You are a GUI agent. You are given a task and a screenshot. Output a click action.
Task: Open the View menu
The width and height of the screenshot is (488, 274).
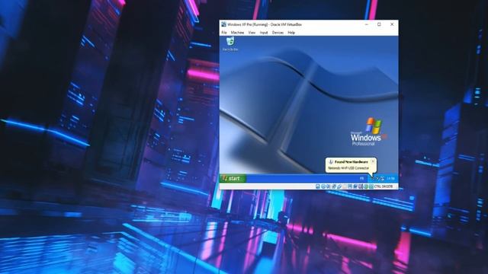pyautogui.click(x=252, y=33)
